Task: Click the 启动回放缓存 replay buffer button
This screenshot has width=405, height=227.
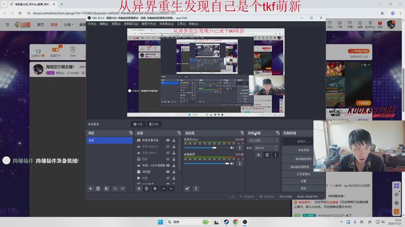Action: pyautogui.click(x=303, y=159)
